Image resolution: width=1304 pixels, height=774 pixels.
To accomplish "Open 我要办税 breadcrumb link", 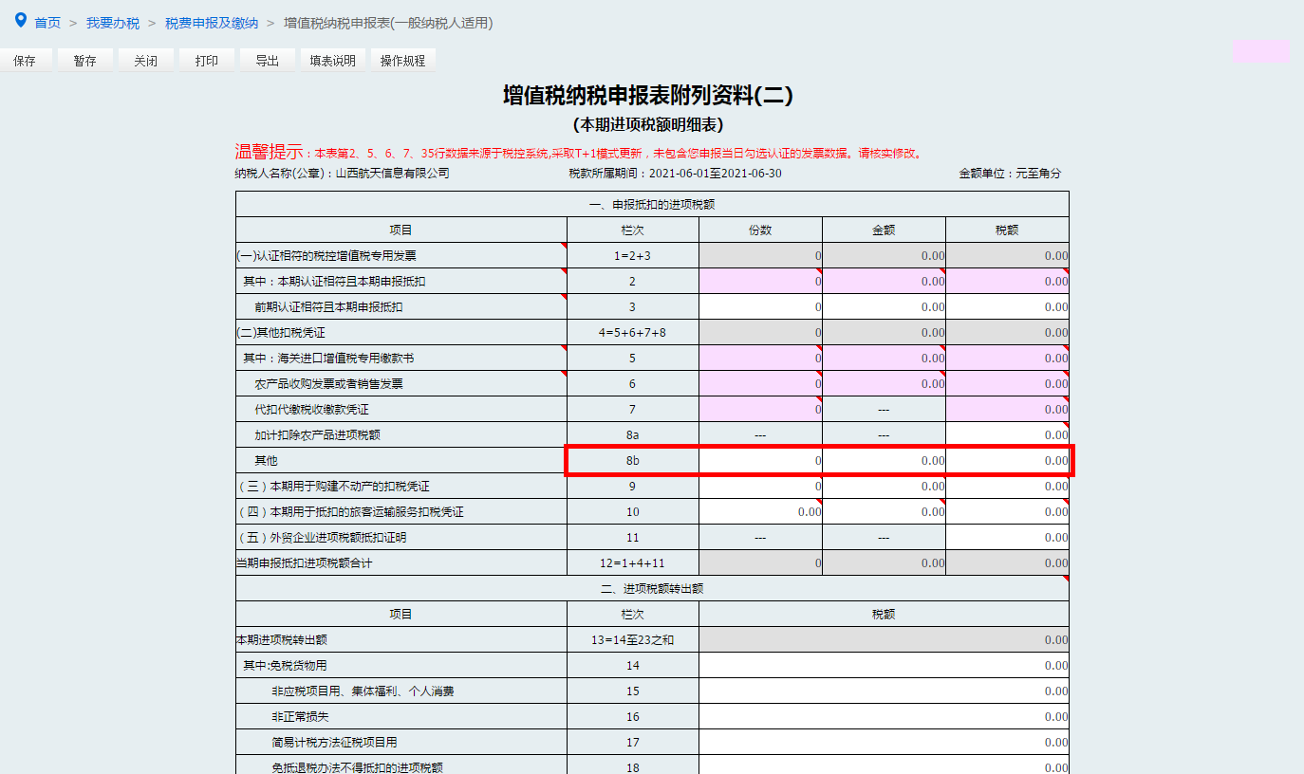I will [x=113, y=23].
